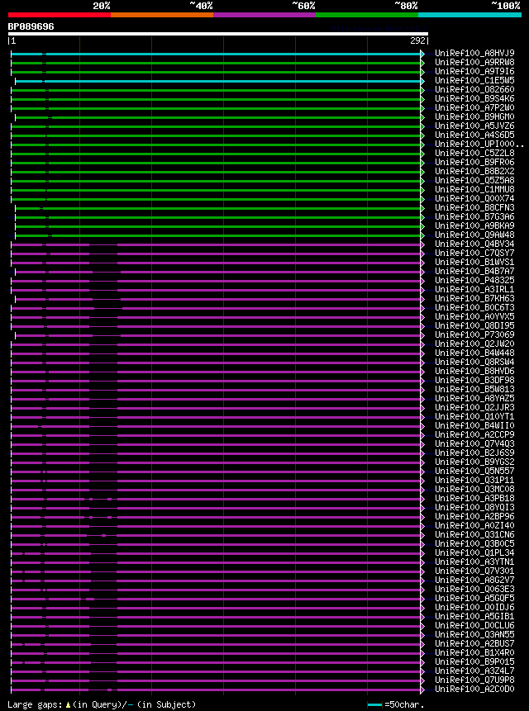This screenshot has width=529, height=711.
Task: Open the UniRef100_Q3AN55 hit label
Action: tap(474, 634)
